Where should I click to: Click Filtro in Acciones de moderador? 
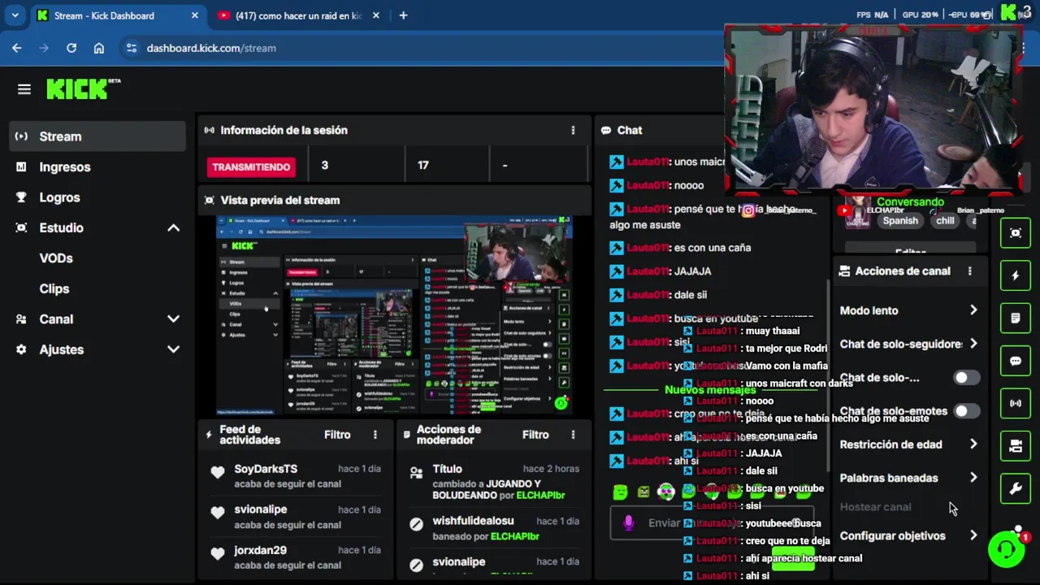coord(535,435)
